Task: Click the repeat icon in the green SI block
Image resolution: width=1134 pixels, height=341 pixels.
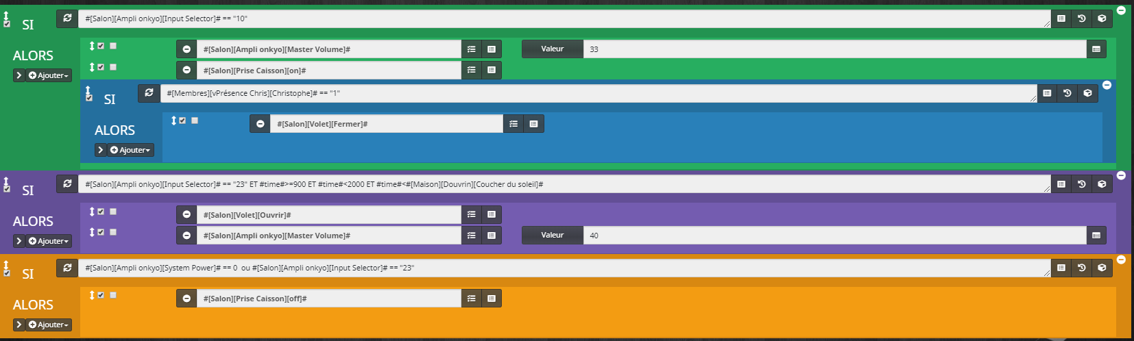Action: click(x=67, y=18)
